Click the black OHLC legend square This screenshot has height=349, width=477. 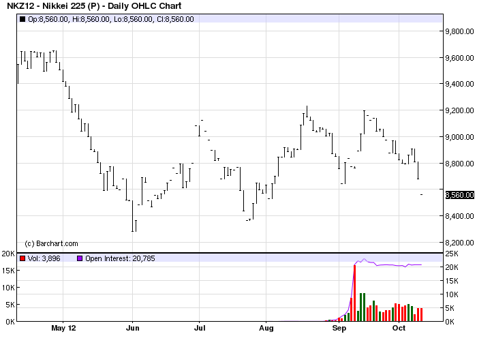coord(22,19)
